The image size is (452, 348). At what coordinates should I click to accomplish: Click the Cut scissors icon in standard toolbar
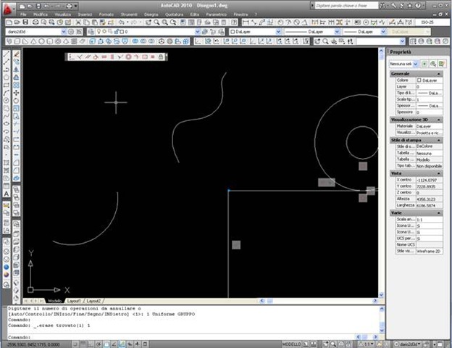78,22
